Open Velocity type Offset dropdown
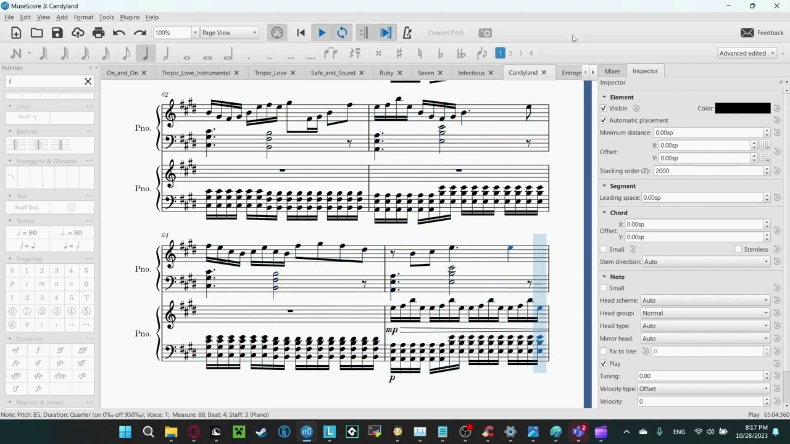The height and width of the screenshot is (444, 790). [x=703, y=389]
